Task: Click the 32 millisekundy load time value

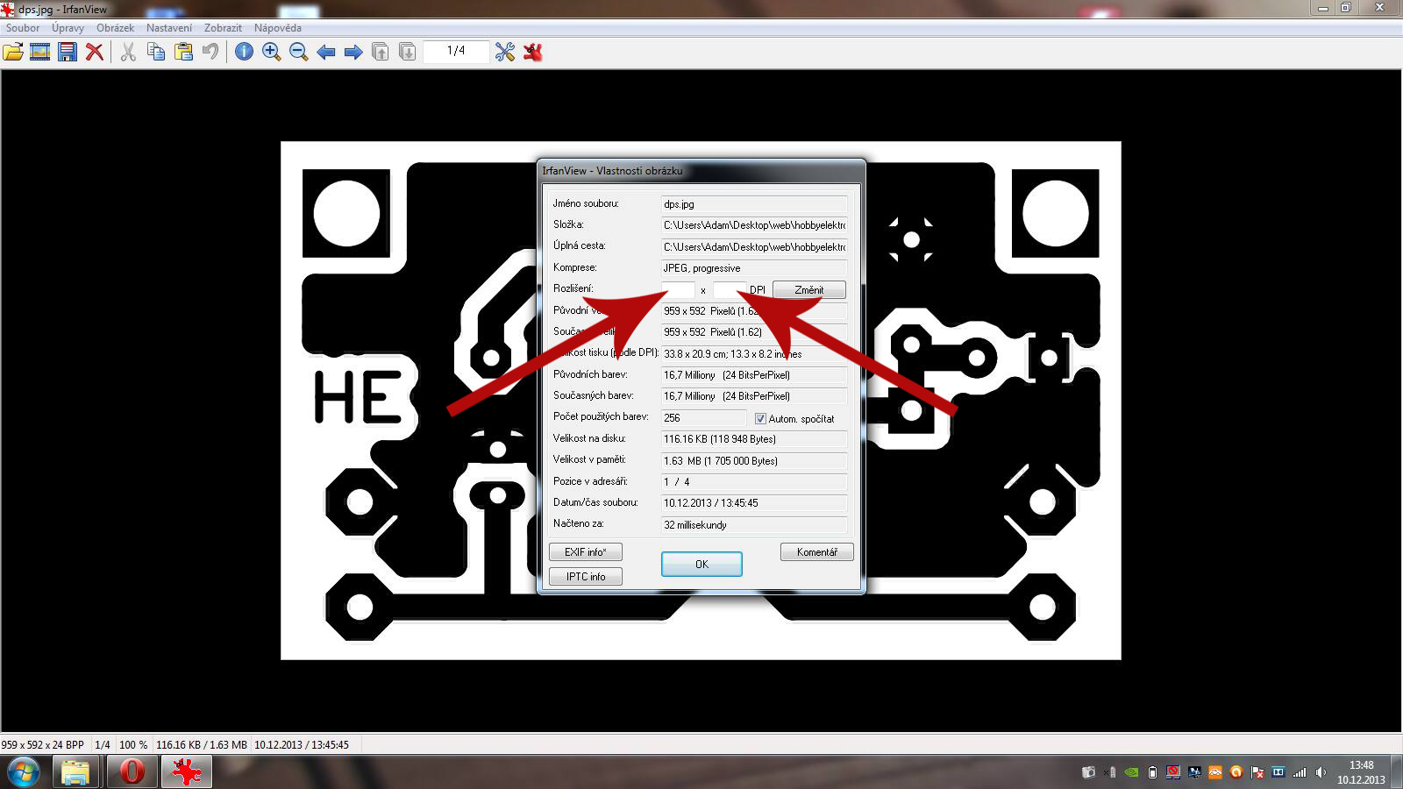Action: click(754, 524)
